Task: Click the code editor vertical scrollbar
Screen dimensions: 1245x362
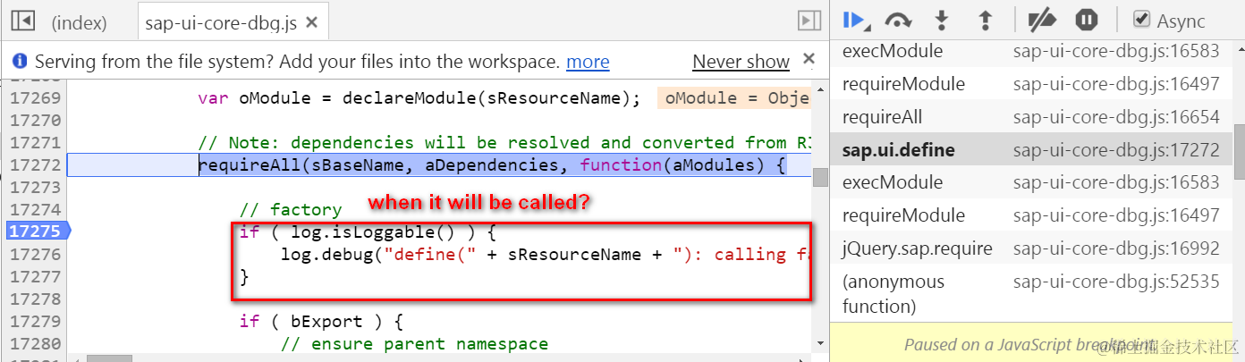Action: [x=820, y=176]
